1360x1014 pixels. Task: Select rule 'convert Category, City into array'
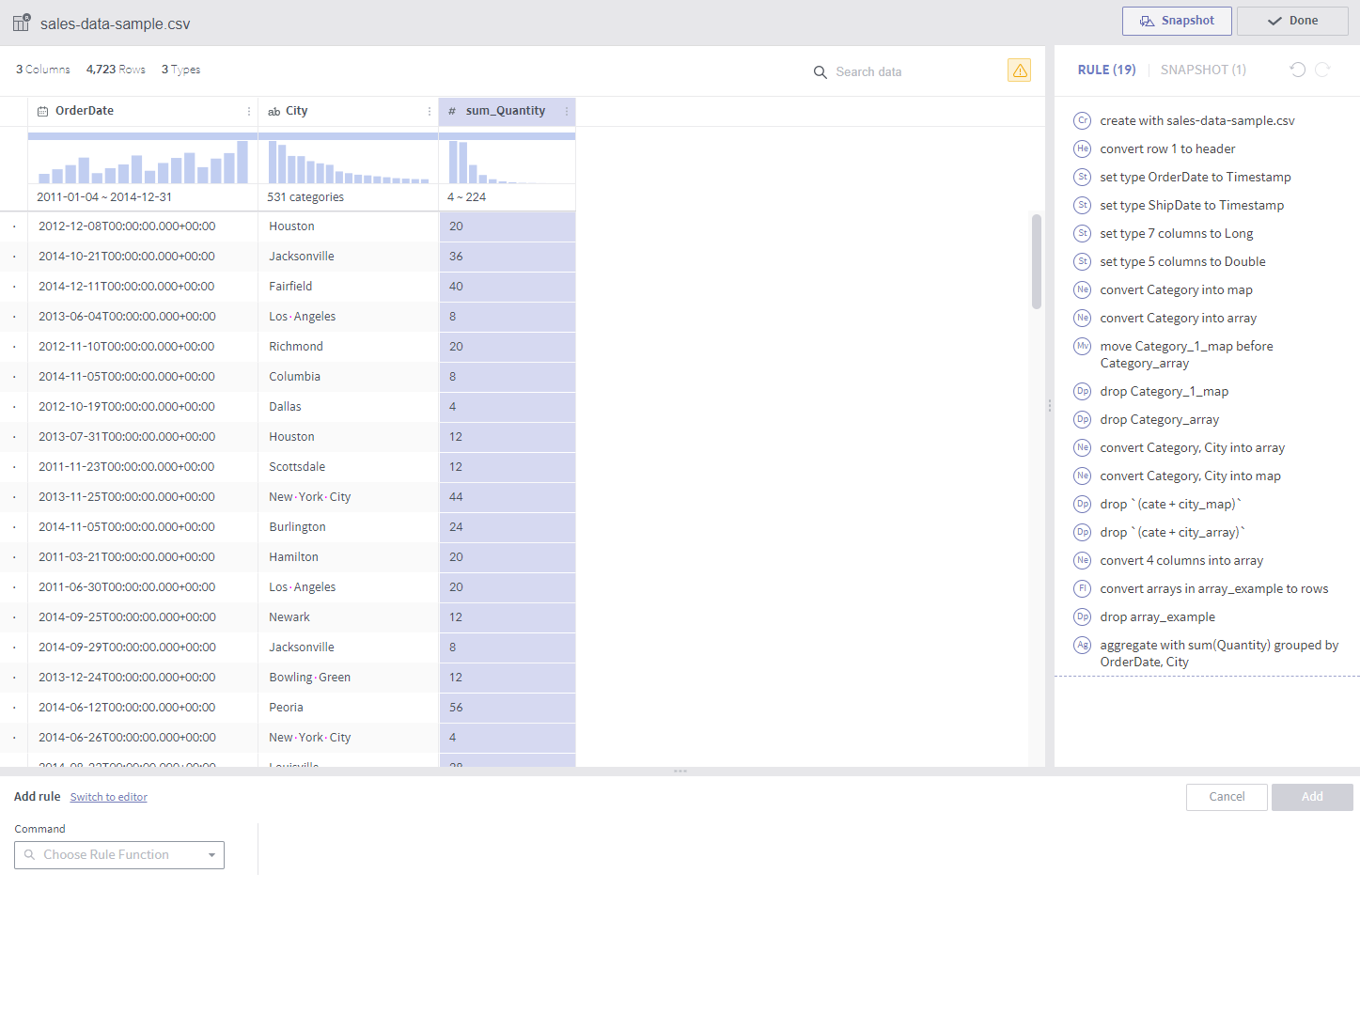click(x=1192, y=447)
